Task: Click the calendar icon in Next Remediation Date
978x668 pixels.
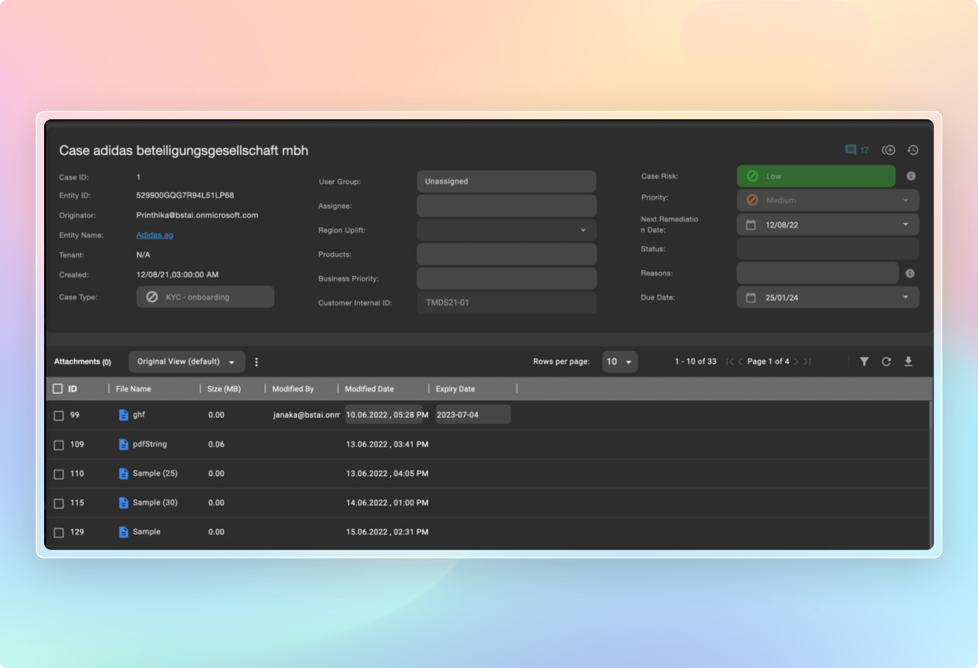Action: click(x=751, y=225)
